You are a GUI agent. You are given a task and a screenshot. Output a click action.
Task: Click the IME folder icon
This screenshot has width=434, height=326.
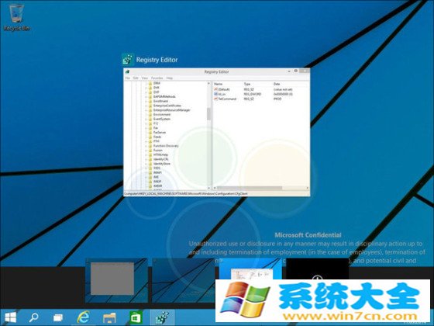tap(150, 177)
